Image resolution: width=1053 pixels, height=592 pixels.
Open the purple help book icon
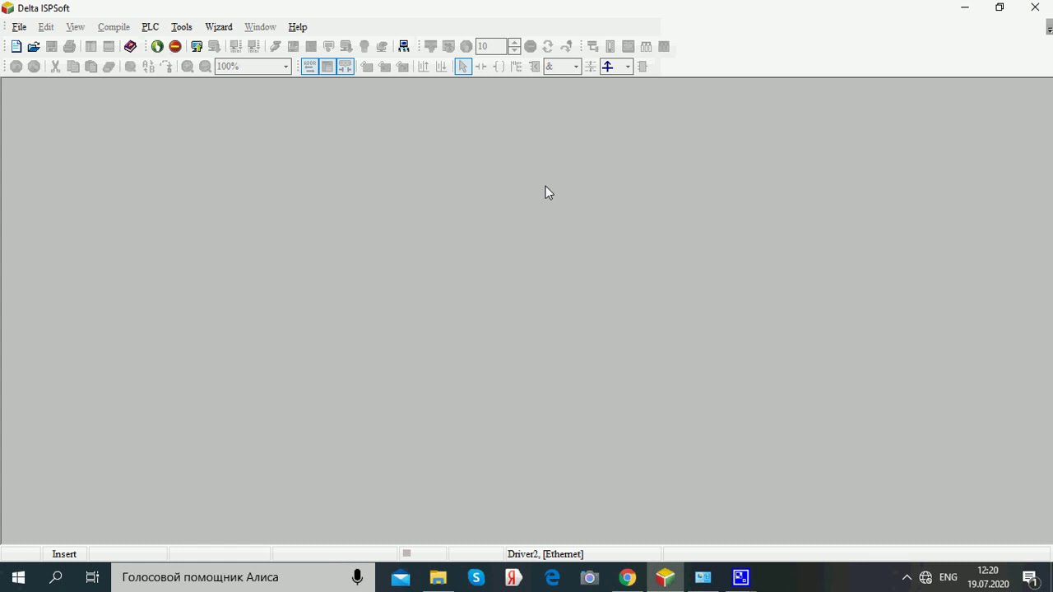[x=130, y=47]
